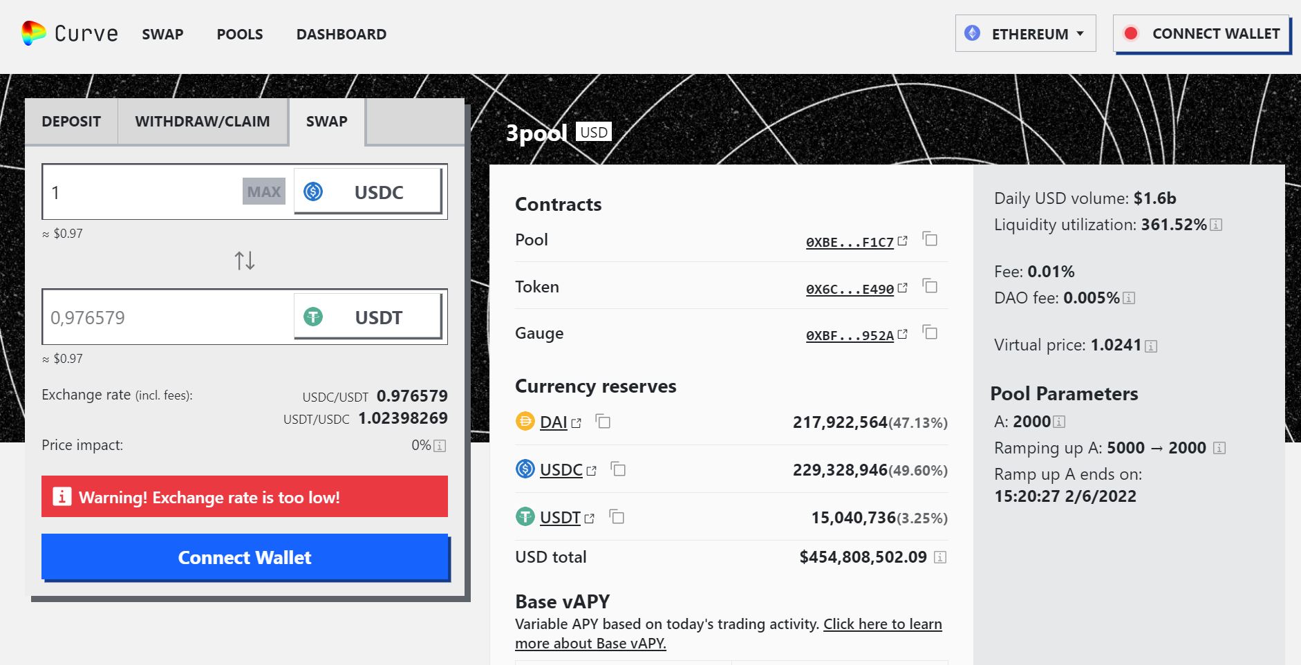Open the Swap page in navigation
This screenshot has width=1301, height=665.
162,34
